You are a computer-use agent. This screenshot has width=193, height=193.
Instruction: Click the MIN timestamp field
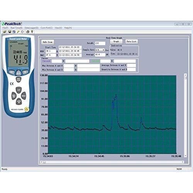(70, 51)
